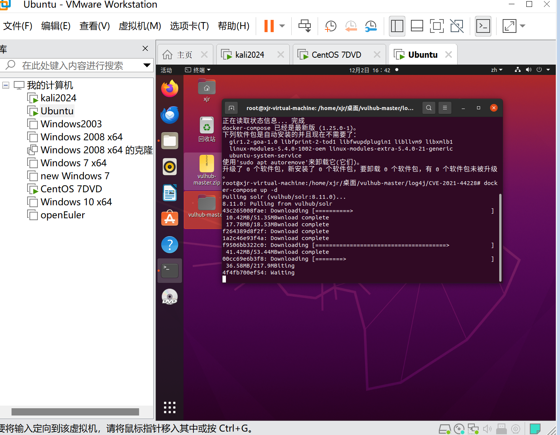Open stretch display dropdown arrow
This screenshot has height=435, width=560.
523,26
